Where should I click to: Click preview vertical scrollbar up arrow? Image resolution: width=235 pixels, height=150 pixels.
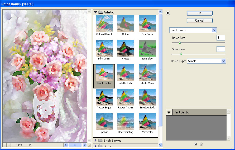coord(89,12)
